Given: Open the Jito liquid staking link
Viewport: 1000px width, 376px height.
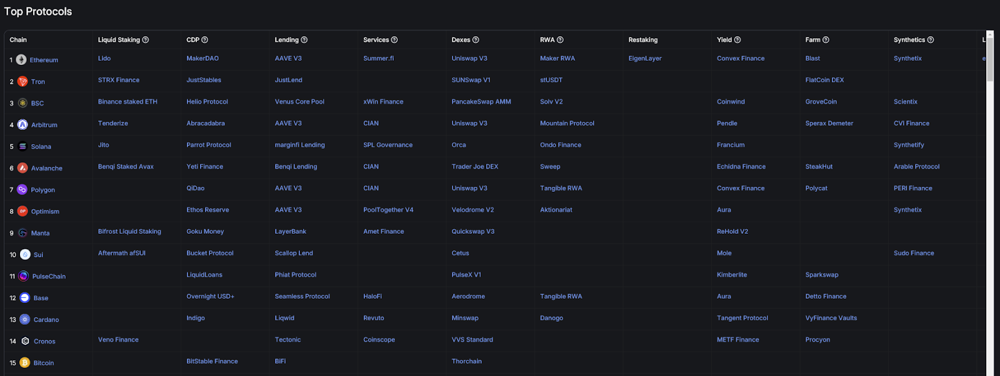Looking at the screenshot, I should pos(104,145).
